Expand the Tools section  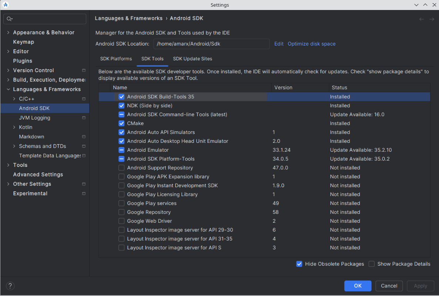8,165
